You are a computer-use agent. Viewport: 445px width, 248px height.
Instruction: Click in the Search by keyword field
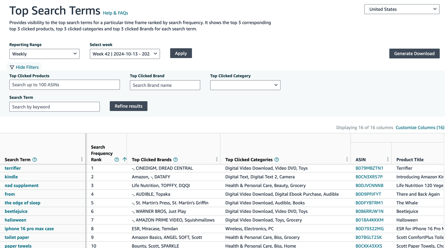[x=54, y=107]
